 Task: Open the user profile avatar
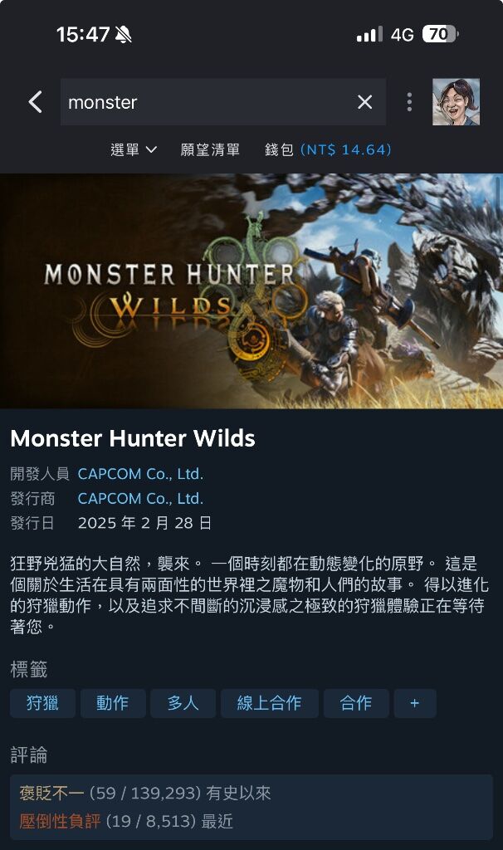[456, 102]
